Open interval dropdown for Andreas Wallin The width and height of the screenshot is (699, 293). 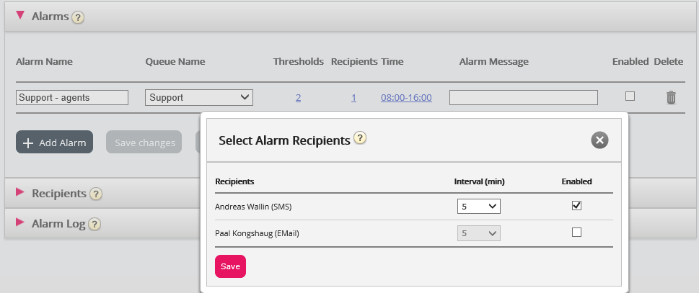(478, 207)
